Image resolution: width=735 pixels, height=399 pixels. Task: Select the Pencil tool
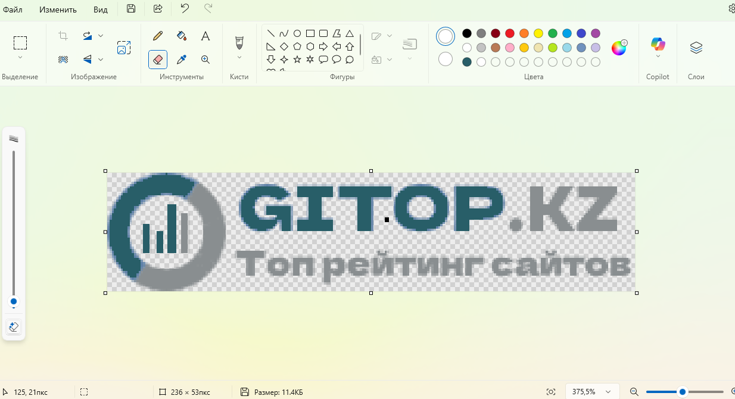[x=158, y=36]
